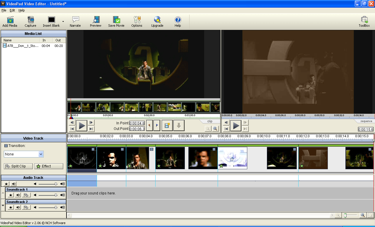Click the green star on the white-tinted clip
This screenshot has height=227, width=375.
pyautogui.click(x=221, y=166)
